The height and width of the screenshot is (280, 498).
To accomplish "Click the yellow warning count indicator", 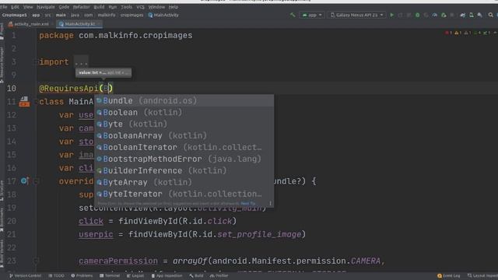I will (458, 33).
